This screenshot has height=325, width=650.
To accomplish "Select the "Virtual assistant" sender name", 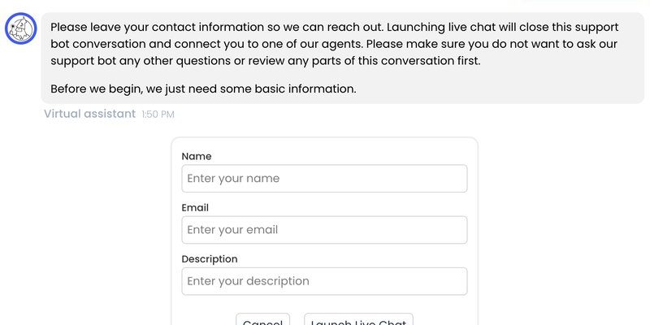I will pyautogui.click(x=89, y=114).
